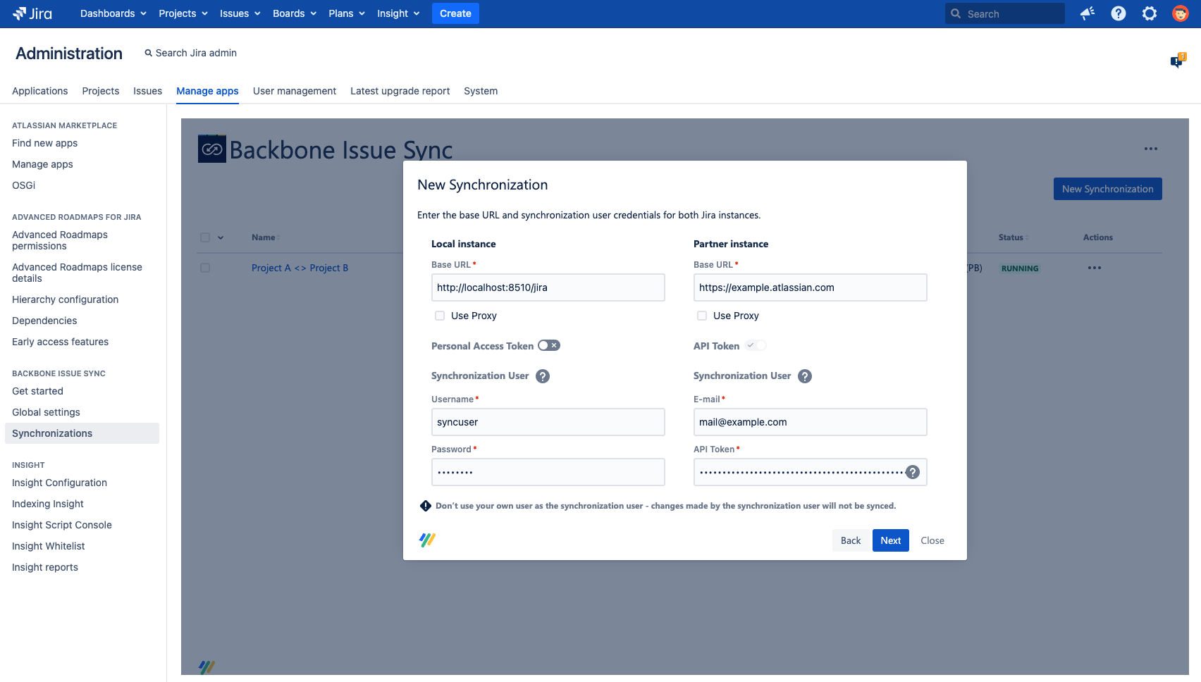
Task: Open the Insight dropdown in navigation
Action: [x=398, y=13]
